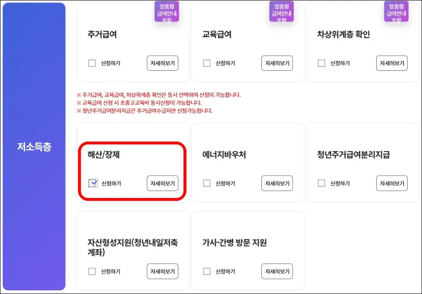Screen dimensions: 422x294
Task: Click the notice about 동시 선택하여 신청
Action: click(159, 95)
